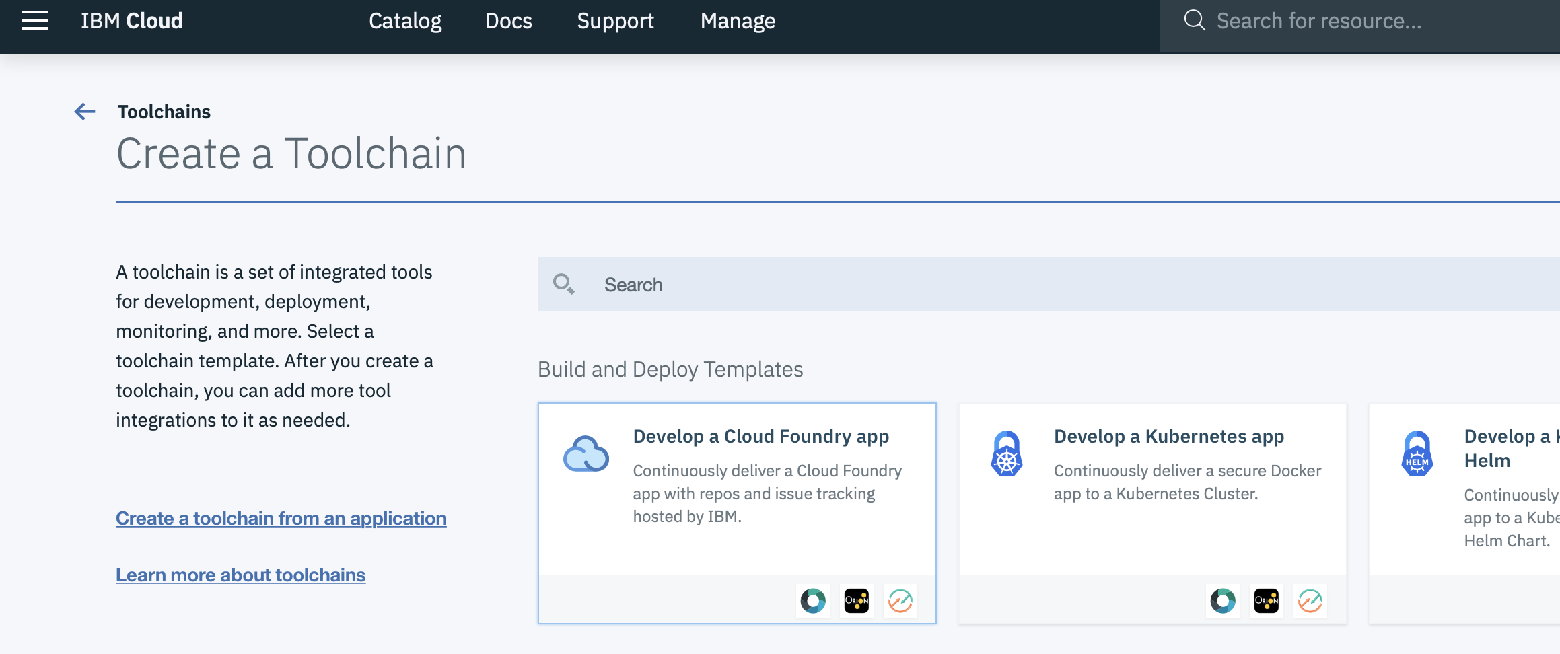Click the Orion Web IDE icon on Cloud Foundry card
The width and height of the screenshot is (1560, 654).
click(857, 601)
